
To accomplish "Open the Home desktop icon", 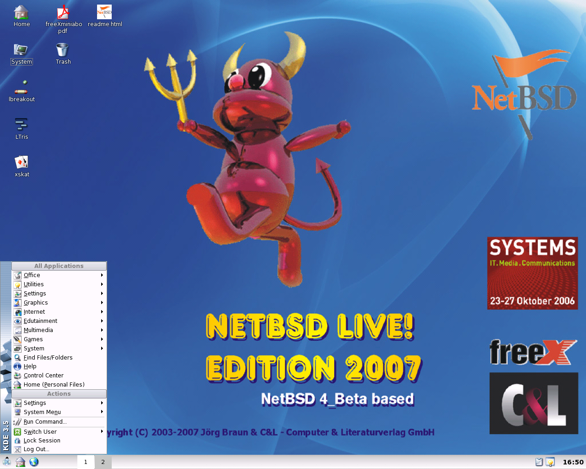I will pyautogui.click(x=22, y=16).
